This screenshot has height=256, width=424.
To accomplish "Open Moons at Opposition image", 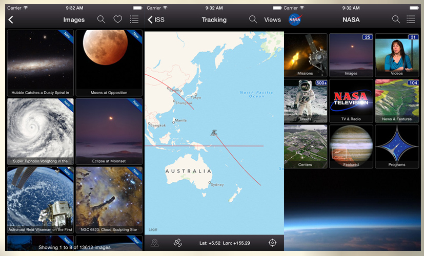I will click(x=109, y=63).
